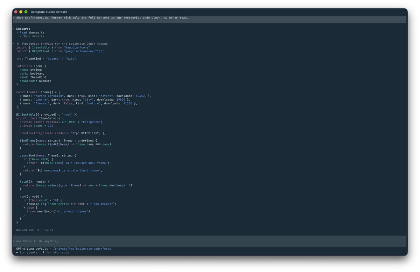
Task: Click the 'export class ThemeService {' line
Action: 40,118
